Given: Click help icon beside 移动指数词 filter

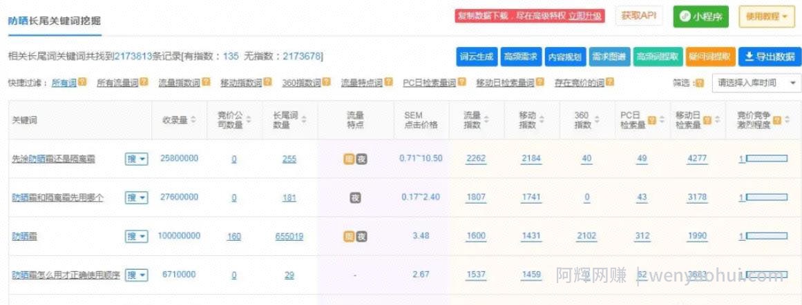Looking at the screenshot, I should tap(267, 81).
